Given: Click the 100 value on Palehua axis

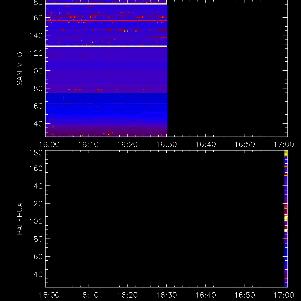Looking at the screenshot, I should coord(36,221).
